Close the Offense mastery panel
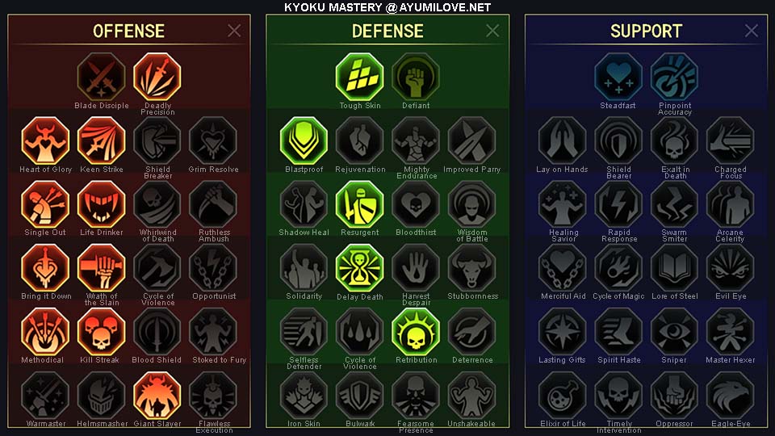Image resolution: width=775 pixels, height=436 pixels. click(x=234, y=31)
